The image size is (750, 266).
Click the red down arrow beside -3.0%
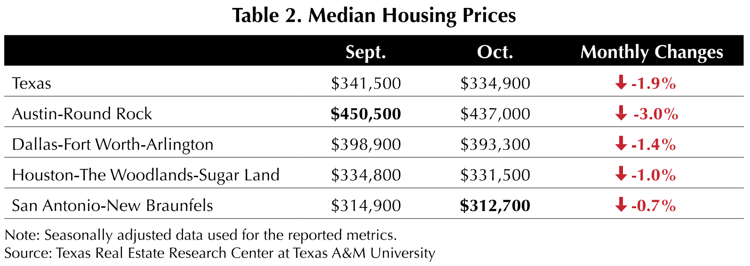click(621, 113)
